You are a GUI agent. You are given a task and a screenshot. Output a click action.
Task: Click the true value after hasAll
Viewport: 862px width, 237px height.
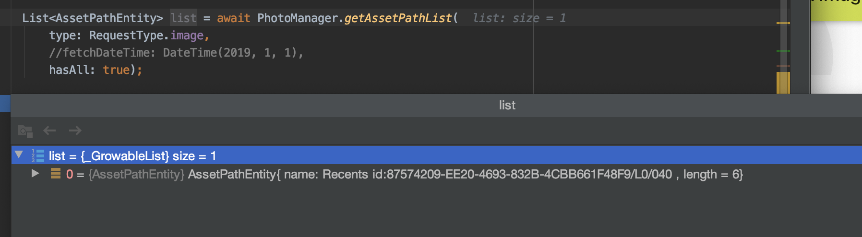(116, 70)
